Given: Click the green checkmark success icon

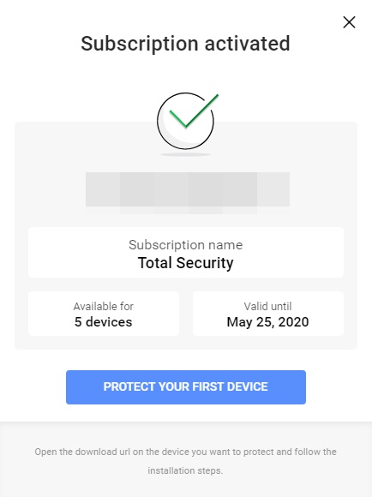Looking at the screenshot, I should tap(194, 111).
